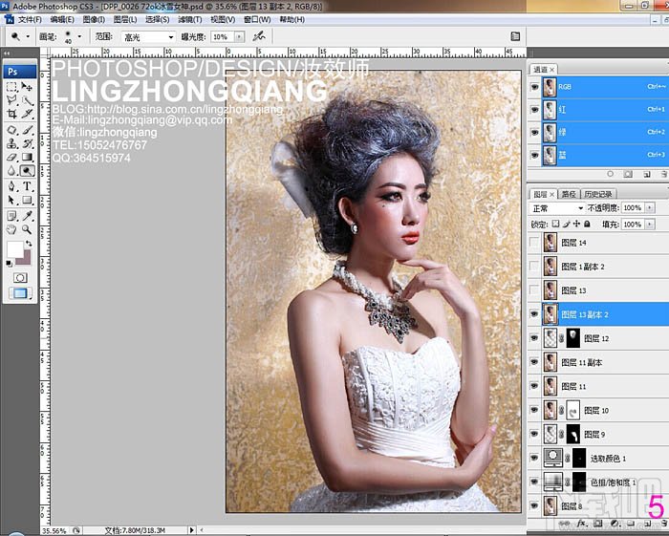Image resolution: width=669 pixels, height=536 pixels.
Task: Select the Rectangle shape tool
Action: (27, 200)
